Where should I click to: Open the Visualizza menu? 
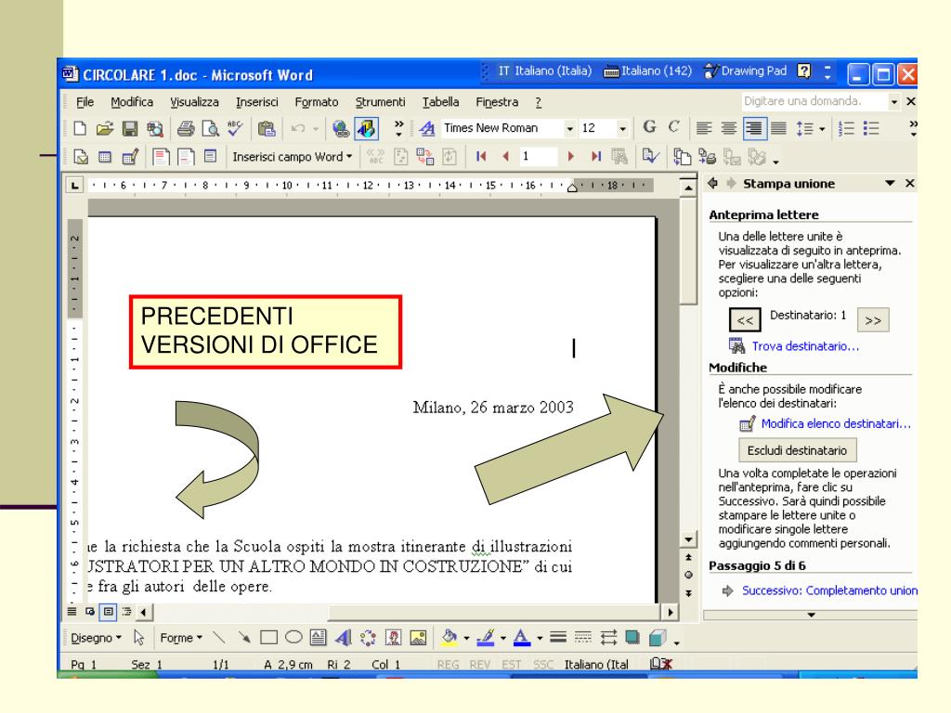pos(194,102)
